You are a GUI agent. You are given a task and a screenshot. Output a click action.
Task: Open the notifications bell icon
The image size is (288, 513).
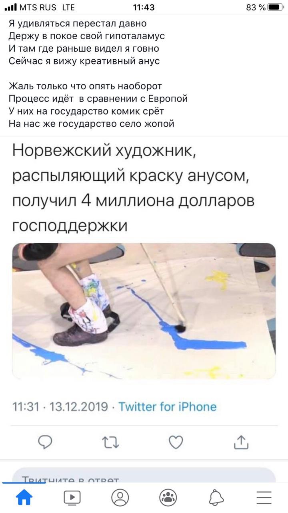[x=216, y=497]
